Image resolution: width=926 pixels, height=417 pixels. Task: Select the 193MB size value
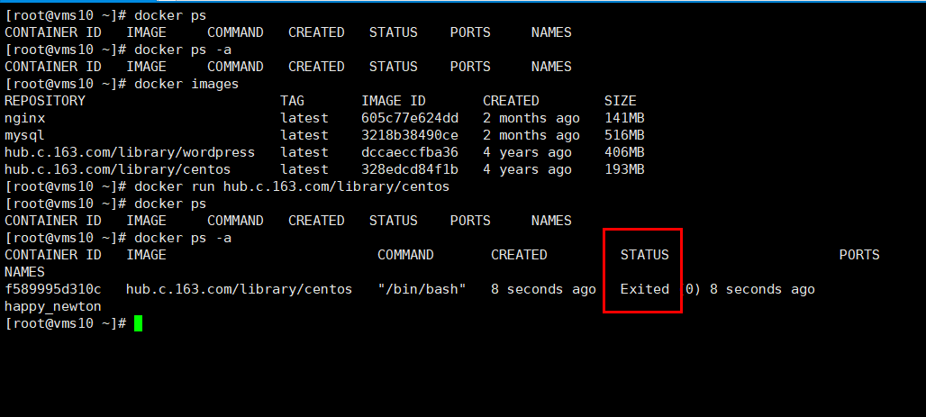tap(624, 169)
